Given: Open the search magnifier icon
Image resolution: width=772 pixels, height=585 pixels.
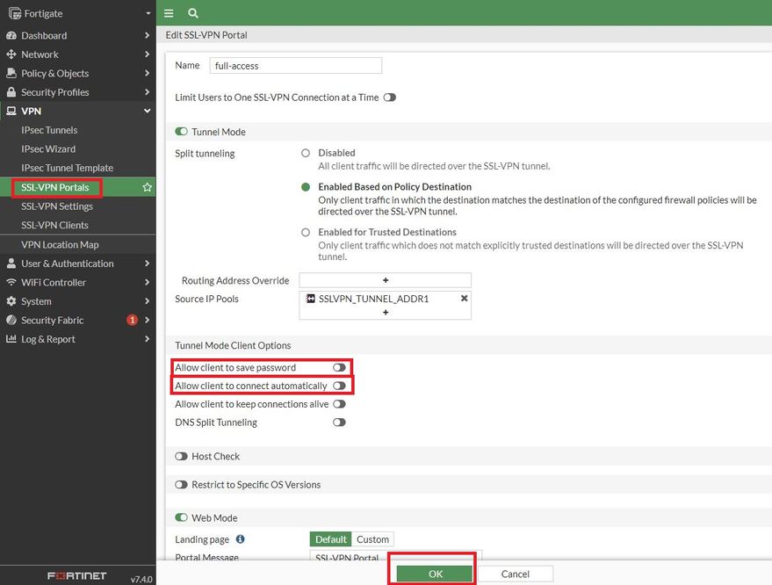Looking at the screenshot, I should point(193,13).
